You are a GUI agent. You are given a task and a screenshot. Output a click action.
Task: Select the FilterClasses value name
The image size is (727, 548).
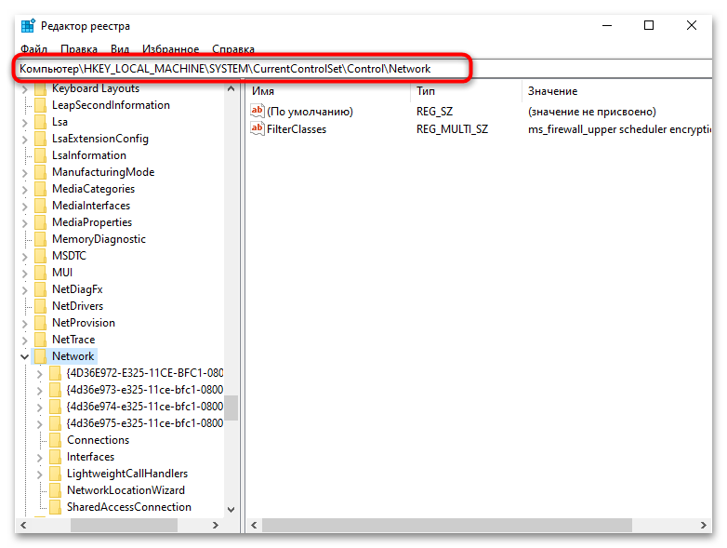click(x=297, y=129)
